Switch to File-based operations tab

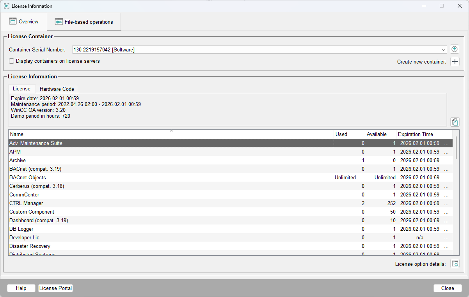(x=89, y=22)
